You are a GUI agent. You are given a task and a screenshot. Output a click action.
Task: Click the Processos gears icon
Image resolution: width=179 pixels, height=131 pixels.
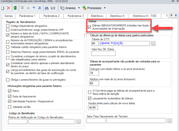click(x=84, y=8)
